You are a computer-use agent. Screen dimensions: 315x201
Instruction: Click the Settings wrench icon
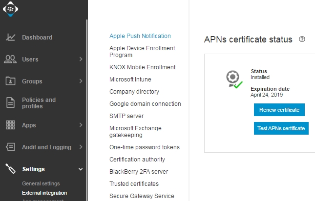(10, 169)
